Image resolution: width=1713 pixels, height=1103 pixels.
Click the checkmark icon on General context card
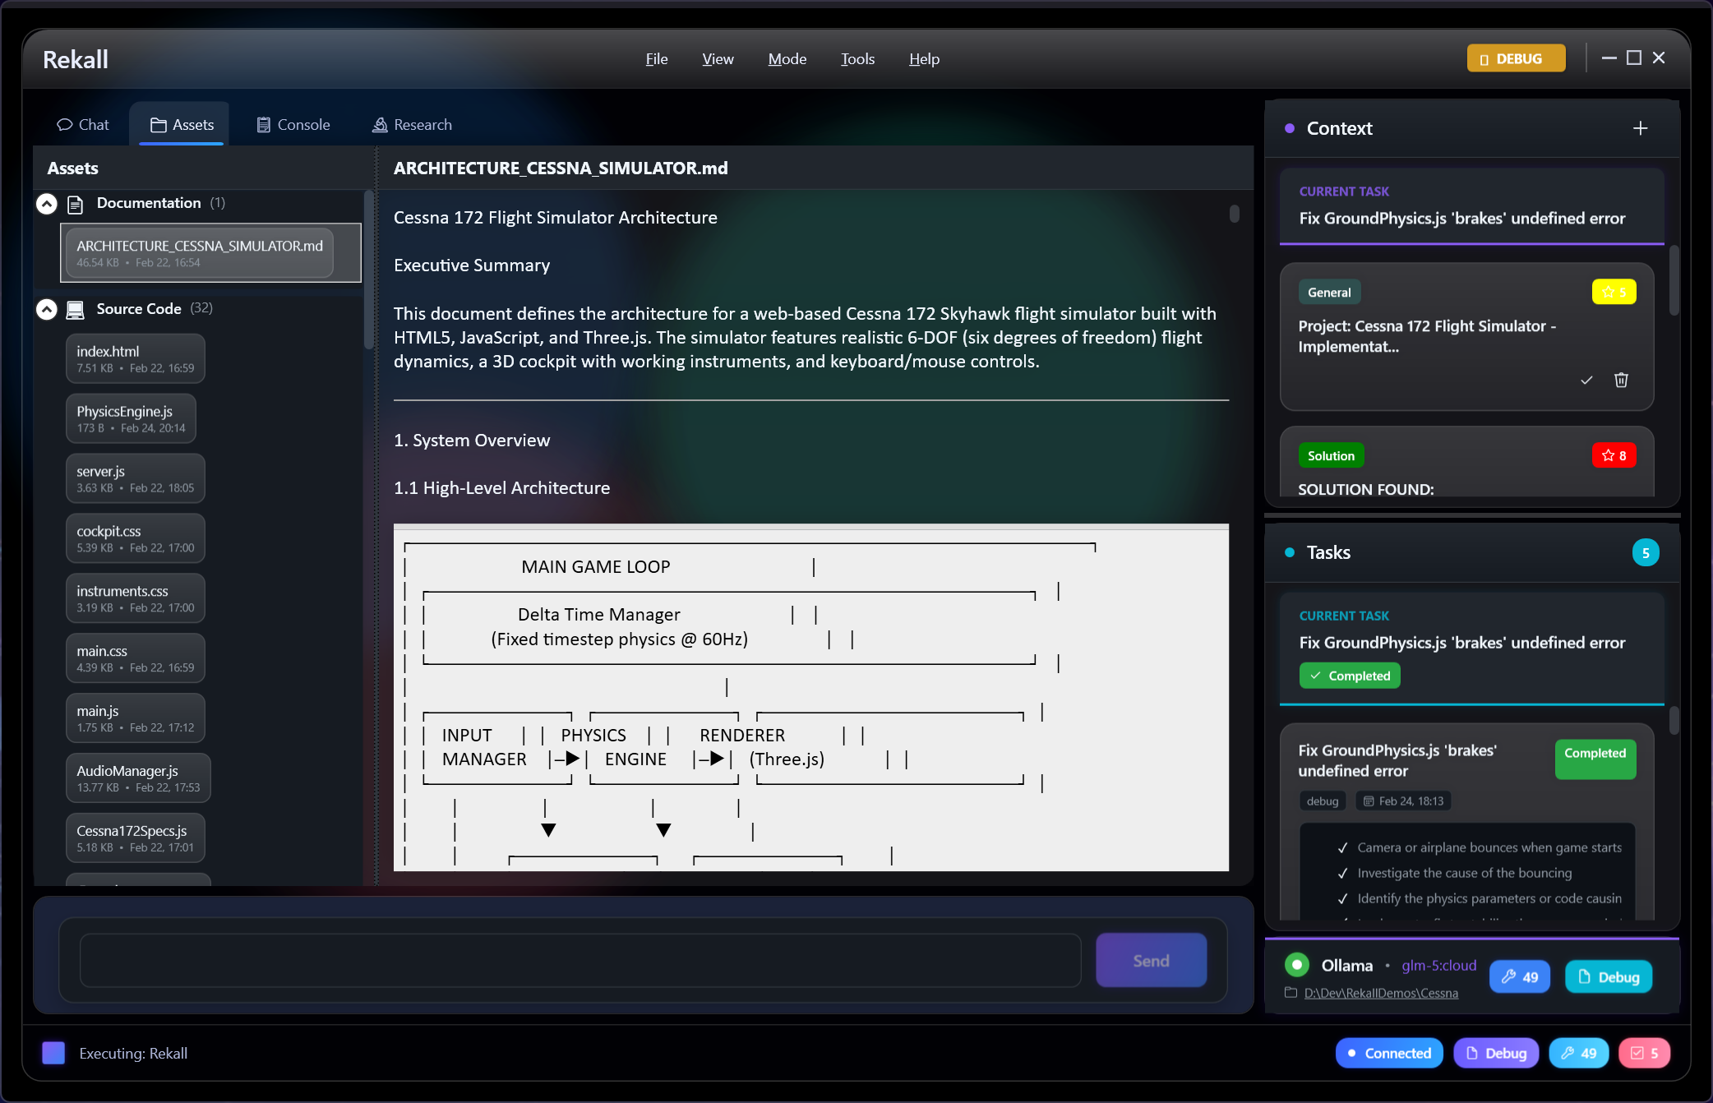coord(1586,380)
